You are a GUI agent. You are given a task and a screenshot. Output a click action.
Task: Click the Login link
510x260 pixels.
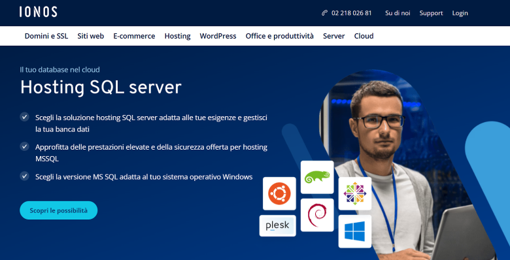pos(460,13)
